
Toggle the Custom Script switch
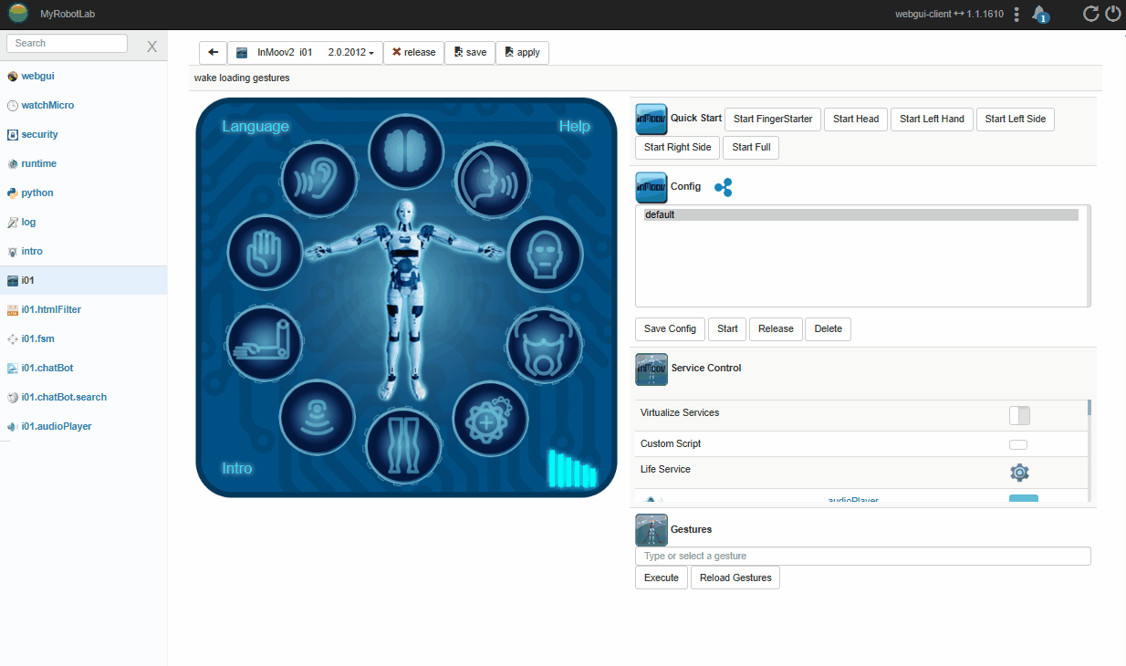1018,445
